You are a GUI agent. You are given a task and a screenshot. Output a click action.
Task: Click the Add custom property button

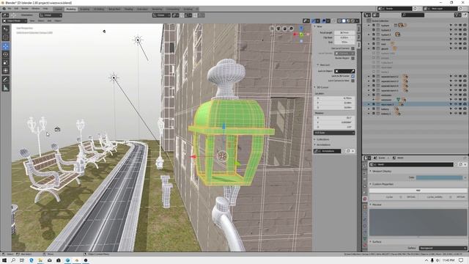coord(418,191)
